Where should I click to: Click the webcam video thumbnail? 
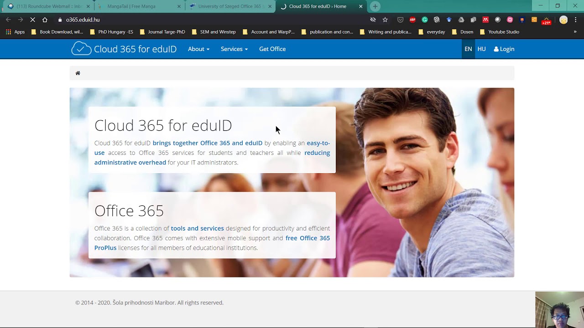pyautogui.click(x=559, y=310)
